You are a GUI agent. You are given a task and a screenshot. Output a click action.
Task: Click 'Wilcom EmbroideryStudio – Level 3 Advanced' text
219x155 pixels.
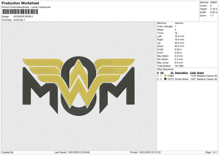point(26,7)
